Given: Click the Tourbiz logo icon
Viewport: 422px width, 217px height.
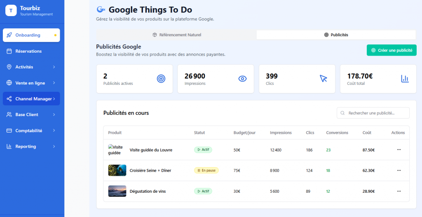Looking at the screenshot, I should 11,11.
